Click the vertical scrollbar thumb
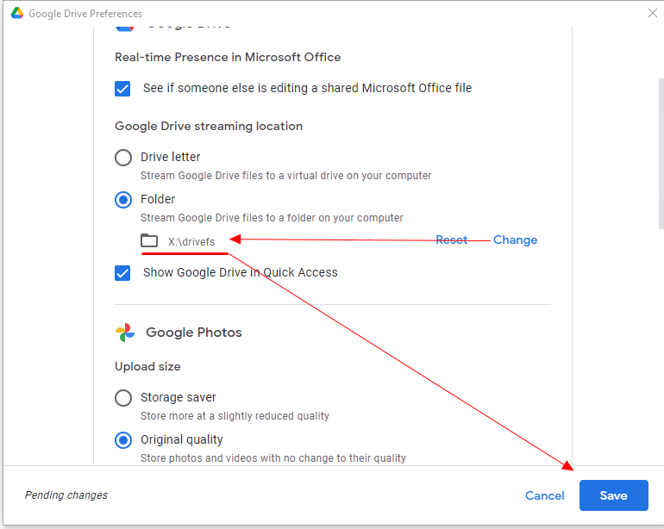664x529 pixels. click(661, 153)
